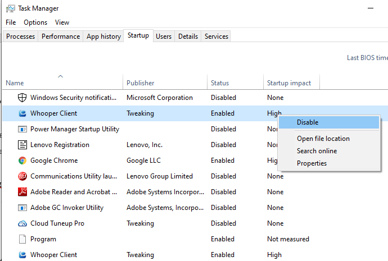
Task: Click the Communications Utility launcher icon
Action: pos(22,176)
